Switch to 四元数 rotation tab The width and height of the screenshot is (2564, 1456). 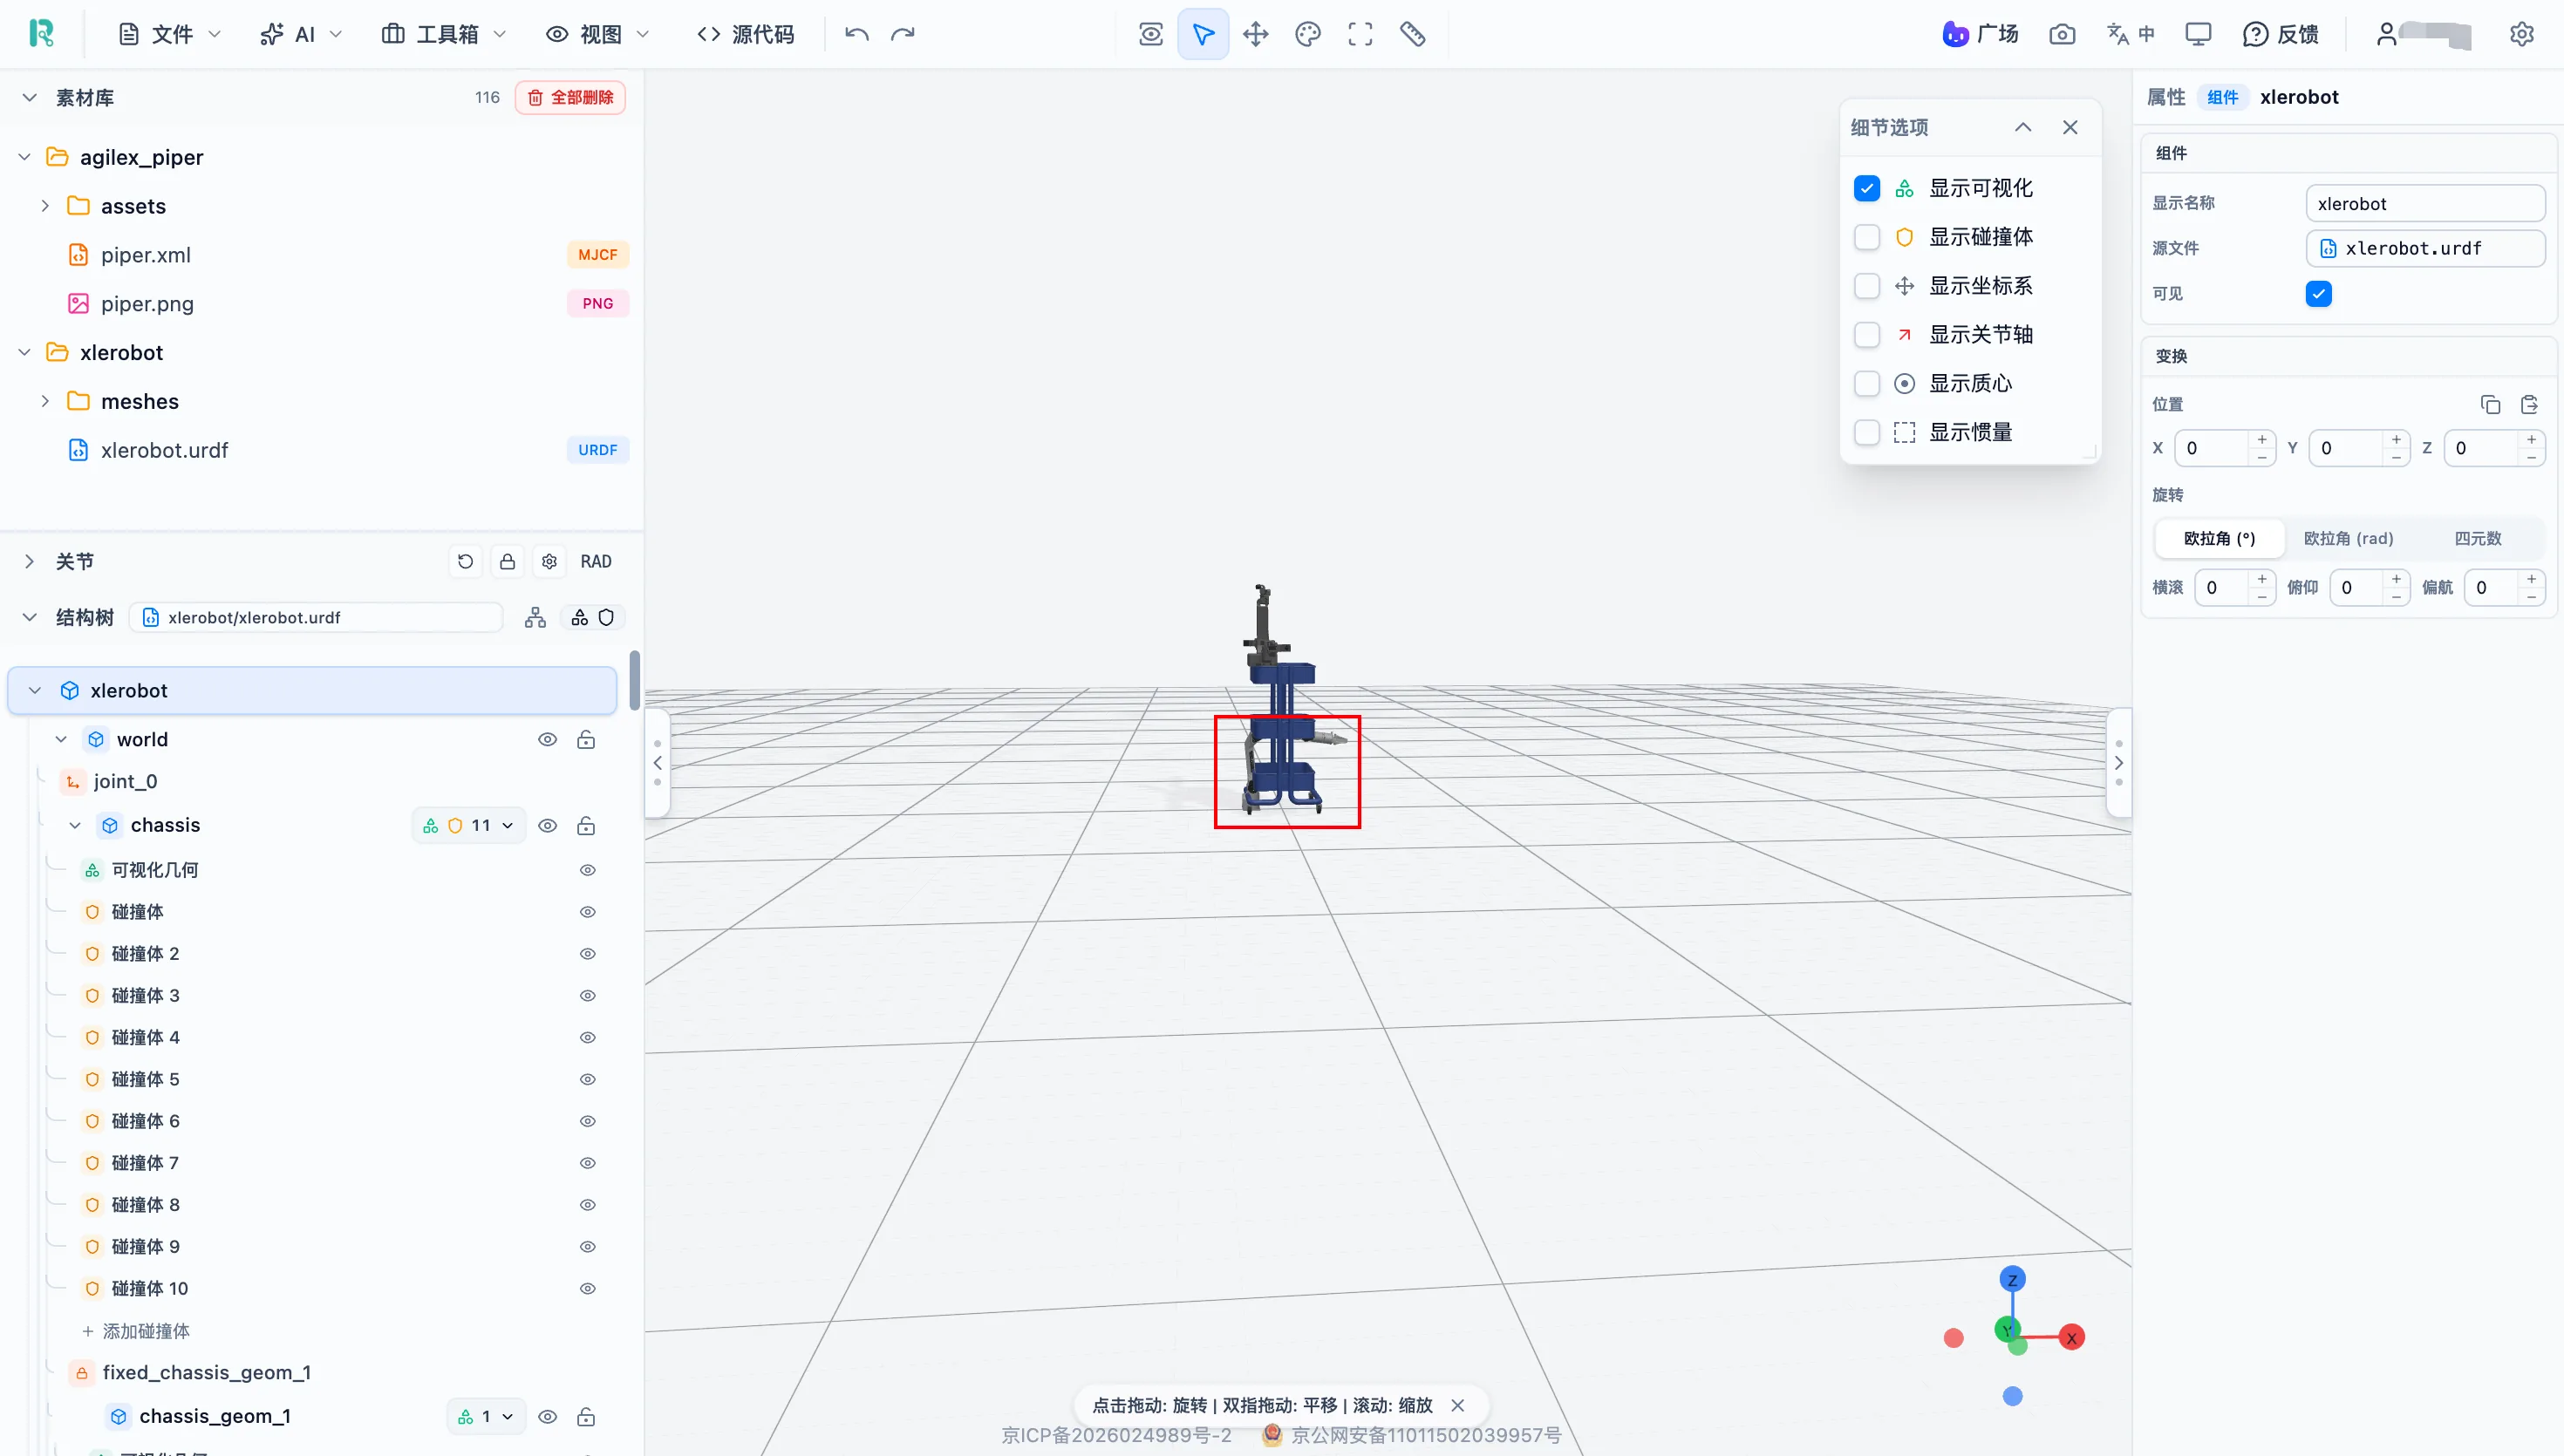pyautogui.click(x=2478, y=538)
